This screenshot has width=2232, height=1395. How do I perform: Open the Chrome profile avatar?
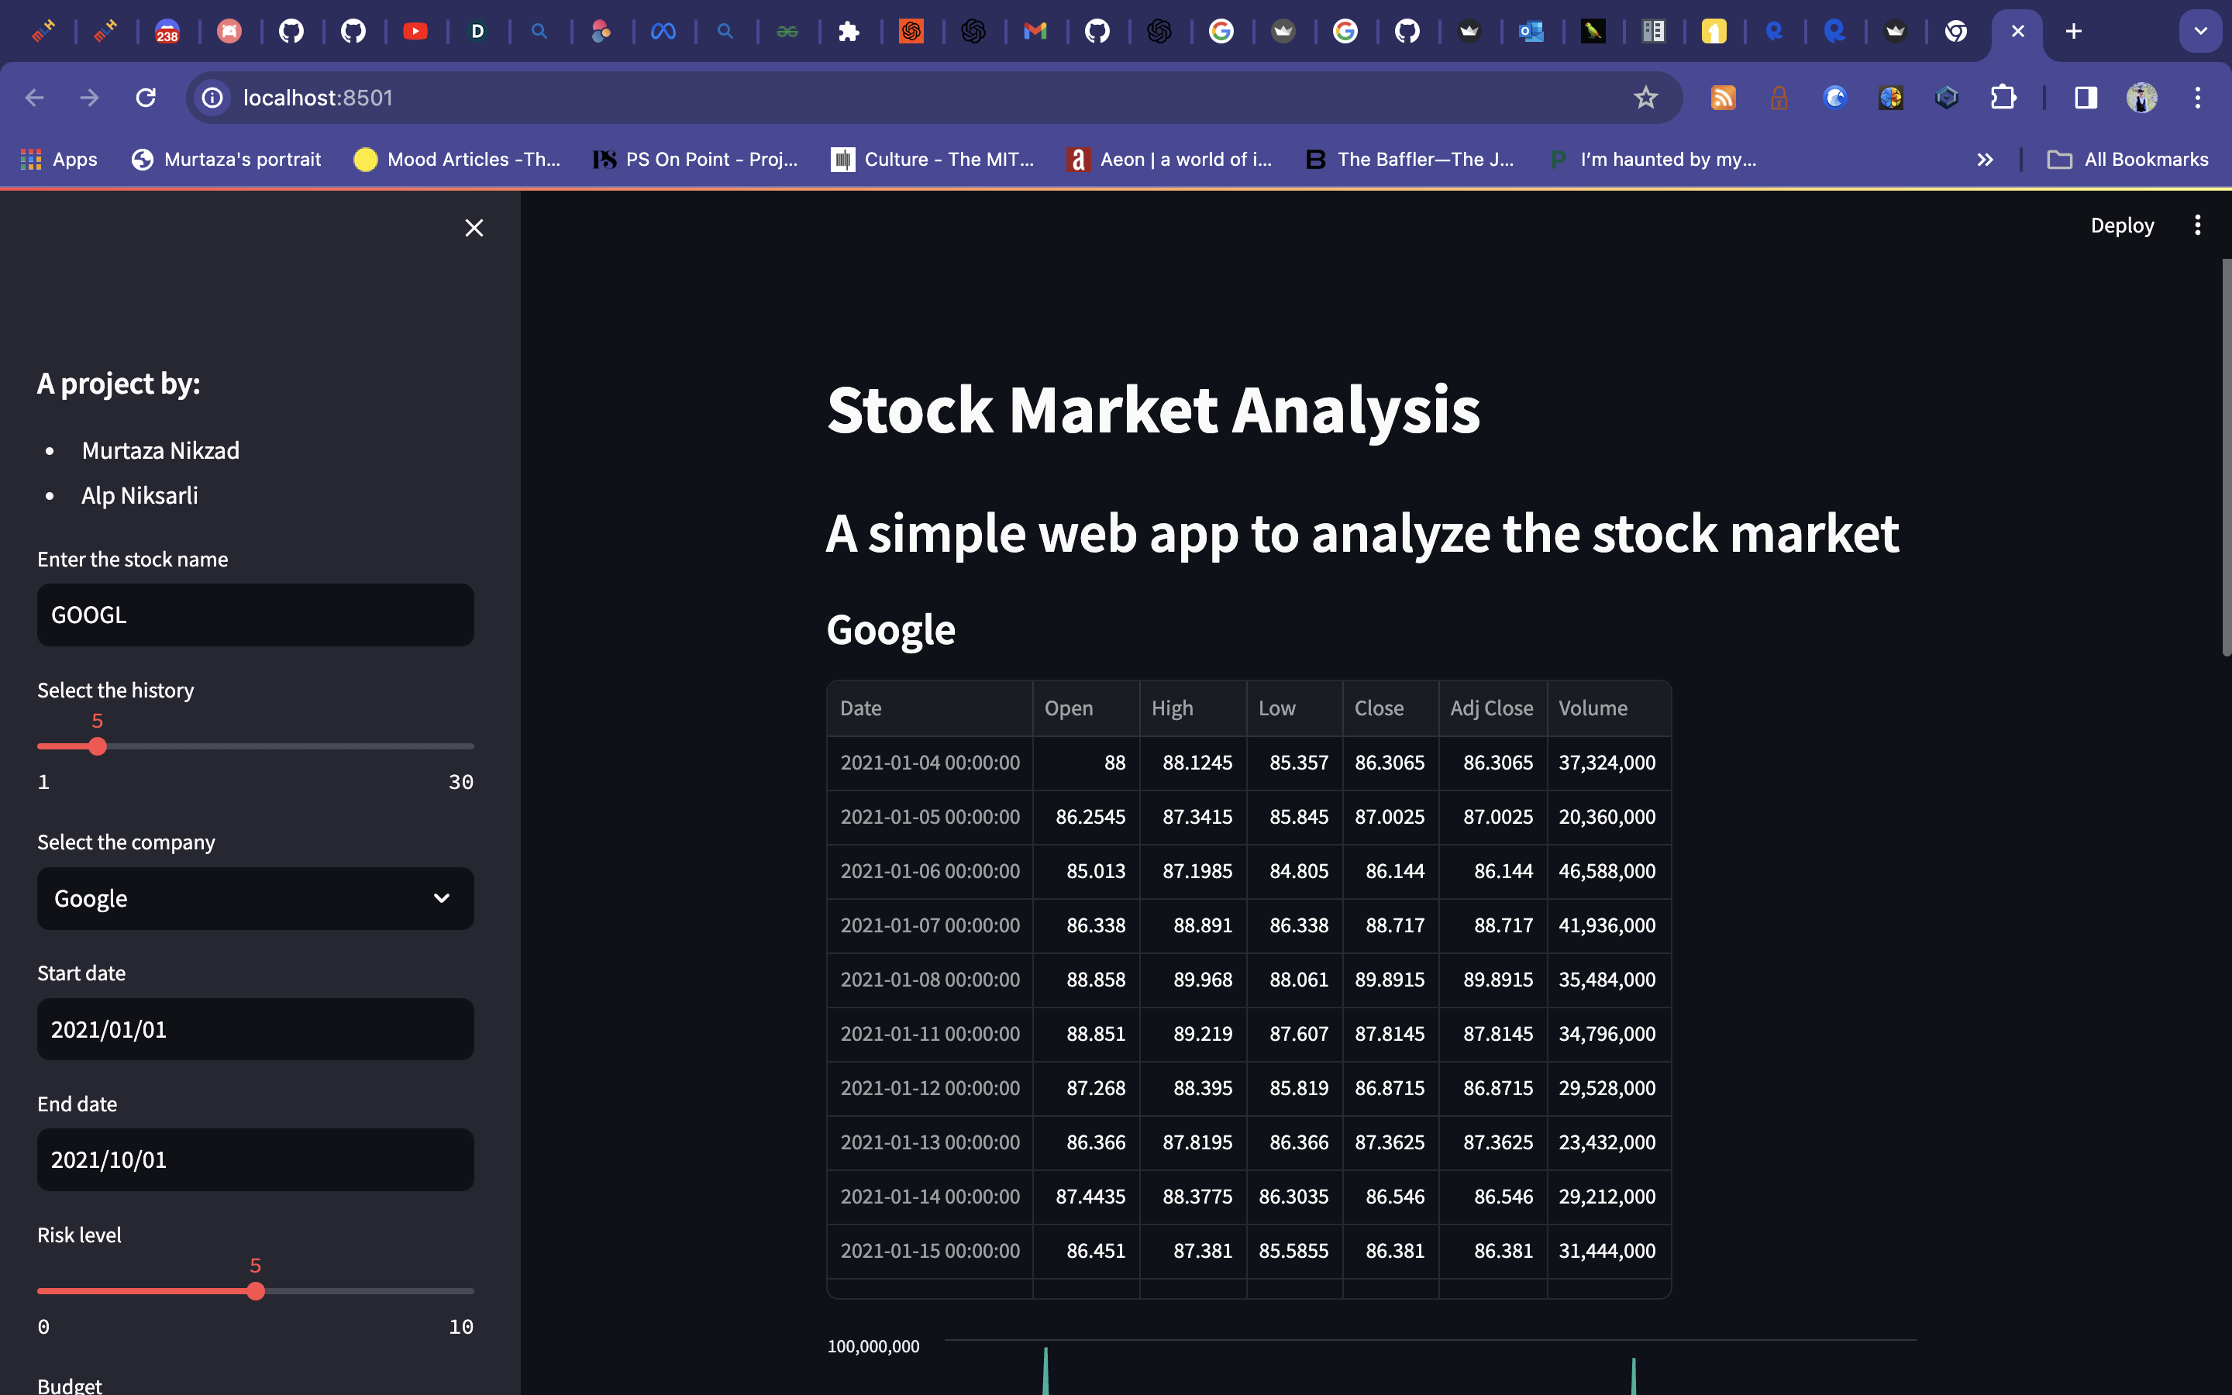tap(2141, 98)
